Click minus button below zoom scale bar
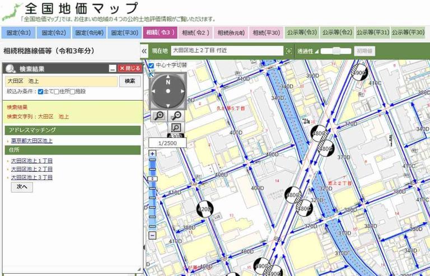 coord(152,236)
